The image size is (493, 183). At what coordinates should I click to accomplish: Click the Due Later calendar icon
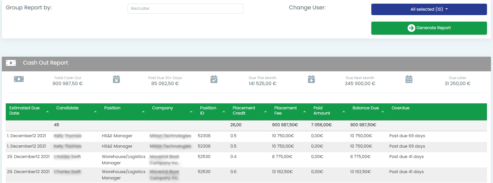[x=409, y=79]
